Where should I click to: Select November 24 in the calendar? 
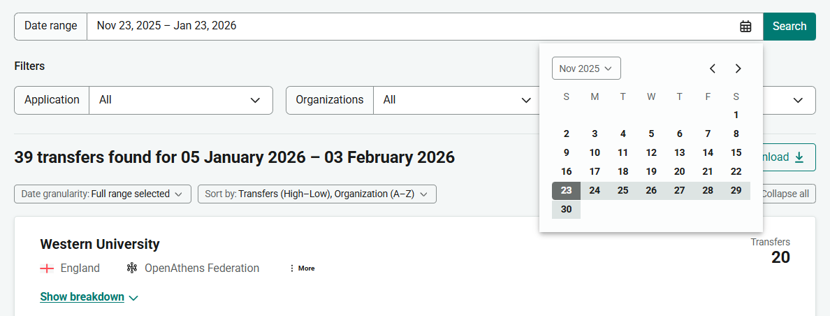pos(595,191)
